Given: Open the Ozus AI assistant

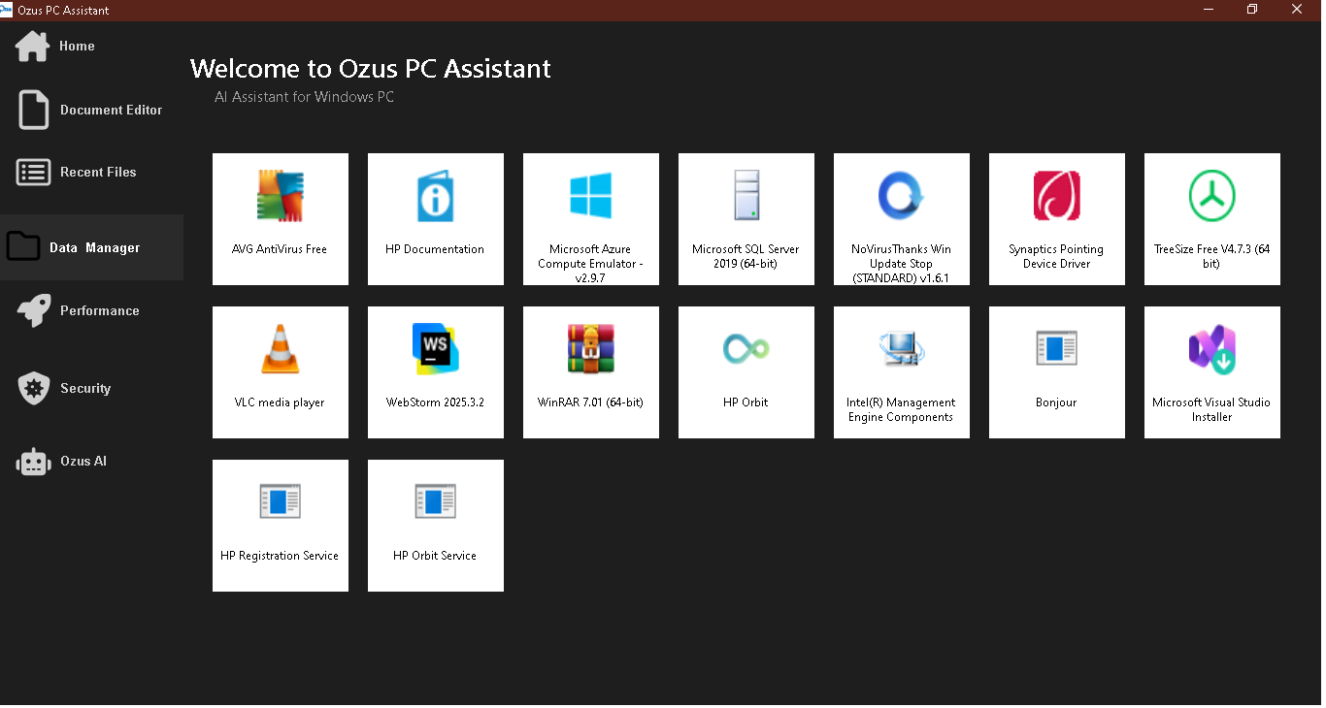Looking at the screenshot, I should 92,461.
